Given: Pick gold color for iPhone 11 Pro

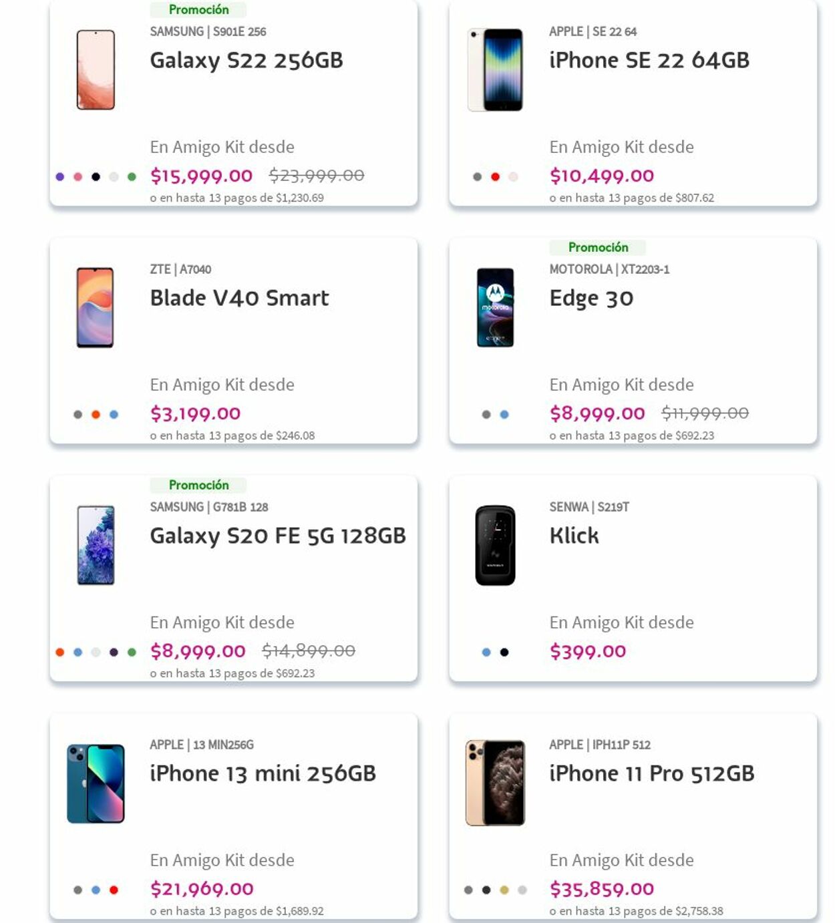Looking at the screenshot, I should 504,890.
